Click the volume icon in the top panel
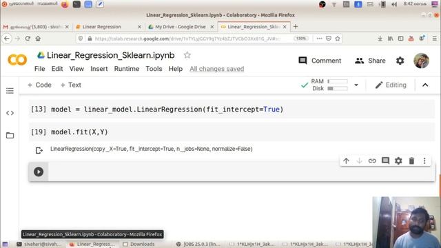Viewport: 441px width, 248px height. point(394,4)
